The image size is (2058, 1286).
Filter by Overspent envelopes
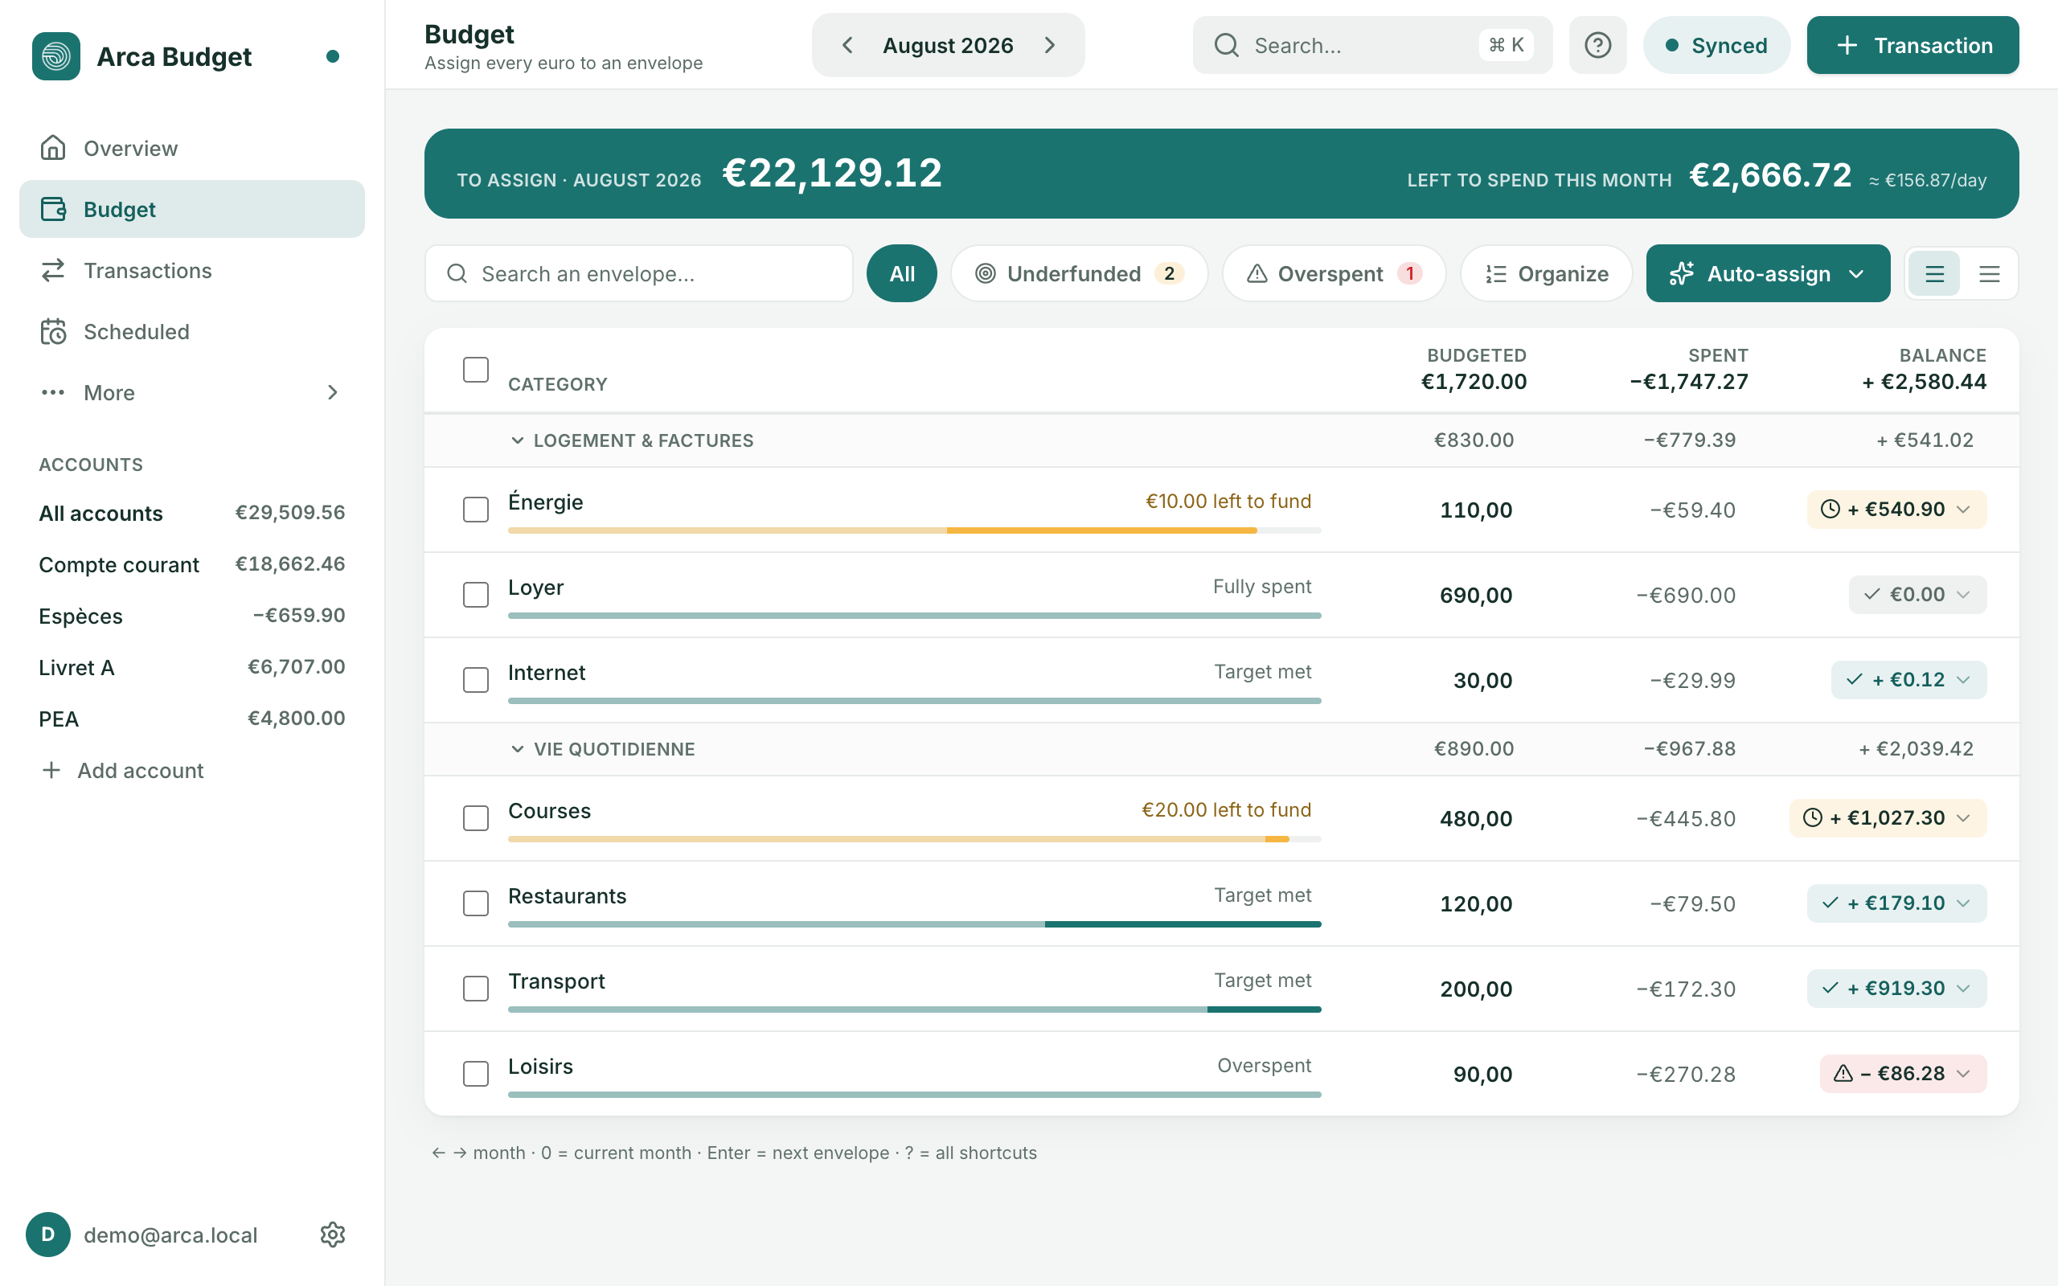(x=1334, y=274)
